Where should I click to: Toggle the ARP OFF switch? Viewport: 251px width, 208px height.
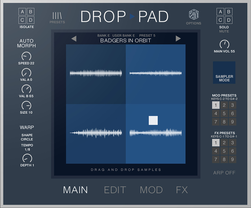click(x=224, y=173)
